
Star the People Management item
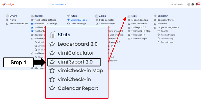coord(155,27)
